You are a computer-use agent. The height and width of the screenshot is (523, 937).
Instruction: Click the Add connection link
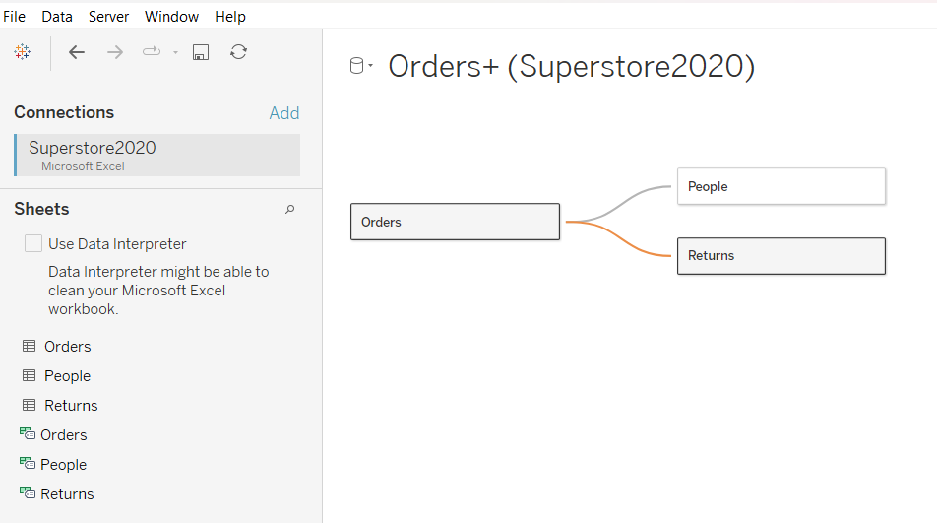[283, 113]
